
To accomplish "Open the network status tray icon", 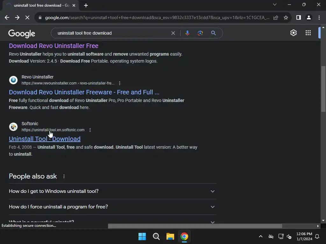I will coord(281,236).
